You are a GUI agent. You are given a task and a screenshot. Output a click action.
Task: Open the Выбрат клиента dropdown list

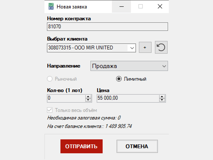coord(132,48)
